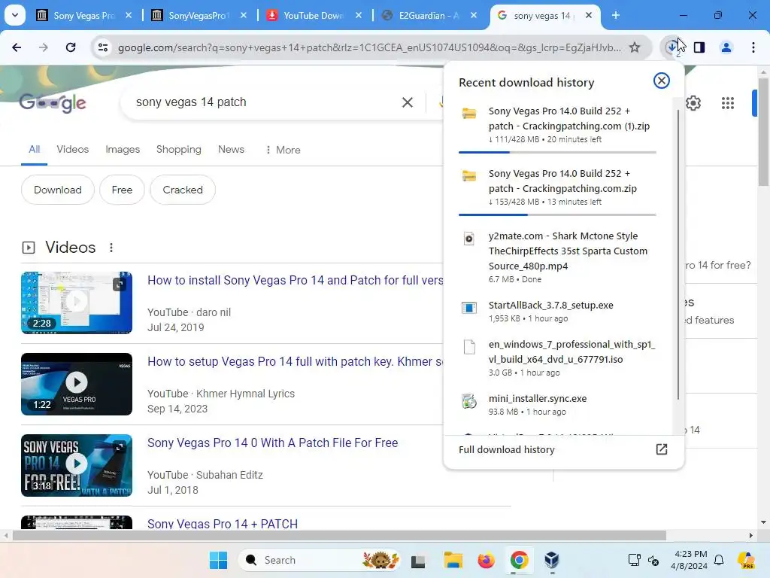This screenshot has width=770, height=578.
Task: Open mini_installer.sync.exe download
Action: click(557, 404)
